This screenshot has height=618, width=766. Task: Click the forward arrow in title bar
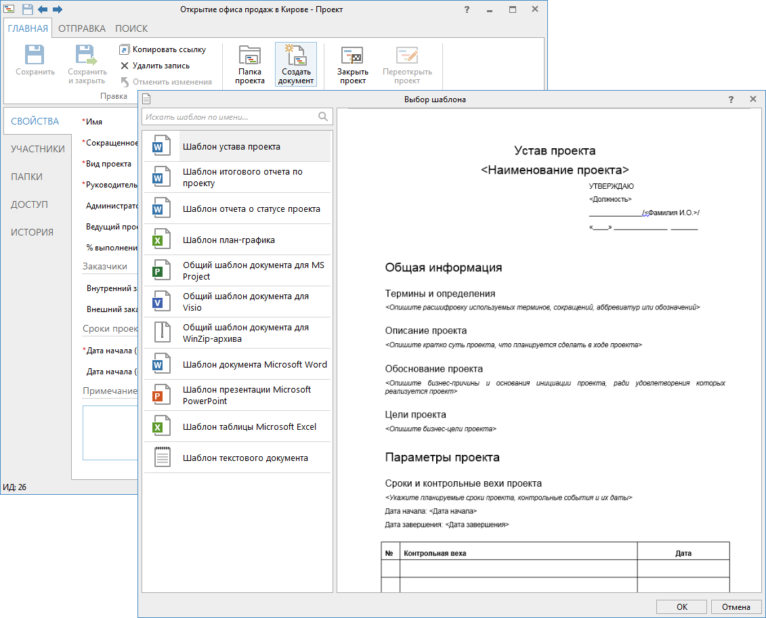coord(57,9)
